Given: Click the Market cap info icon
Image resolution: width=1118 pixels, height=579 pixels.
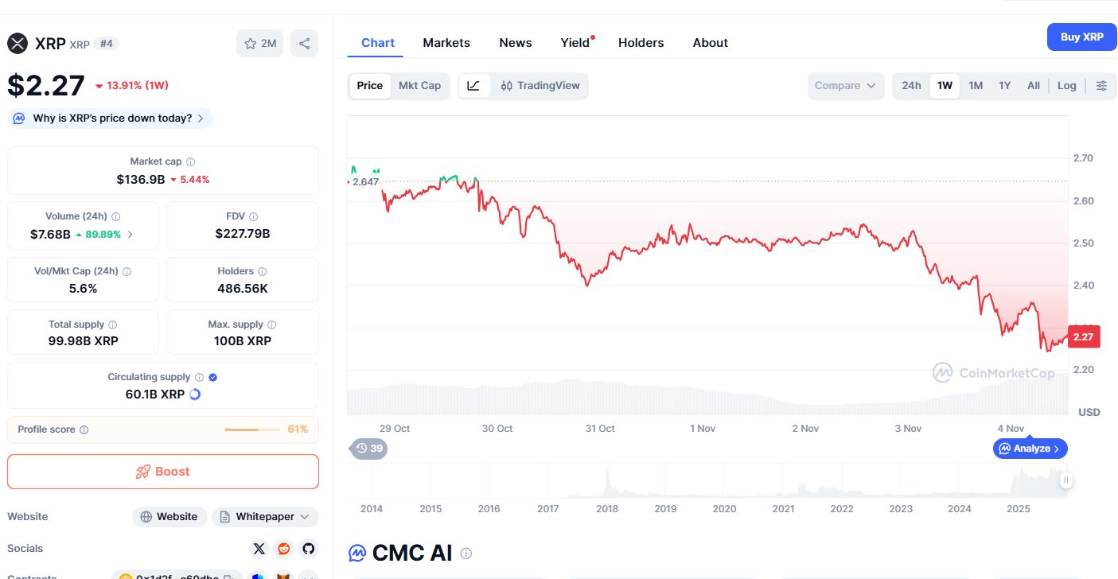Looking at the screenshot, I should [190, 161].
